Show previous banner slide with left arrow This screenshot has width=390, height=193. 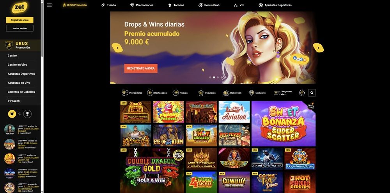point(117,48)
